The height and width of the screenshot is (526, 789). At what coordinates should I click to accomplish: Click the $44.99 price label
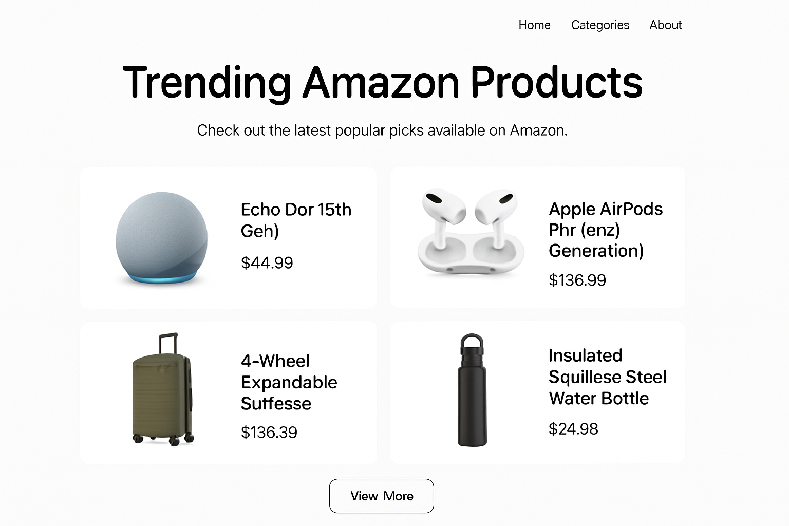267,262
